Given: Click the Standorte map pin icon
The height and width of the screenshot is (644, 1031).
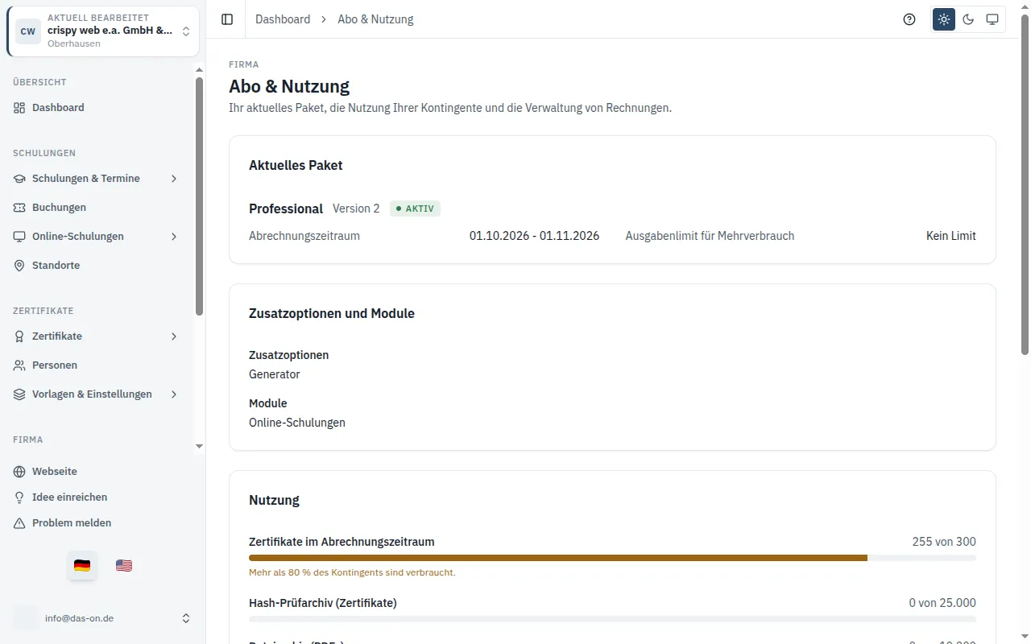Looking at the screenshot, I should pos(19,266).
